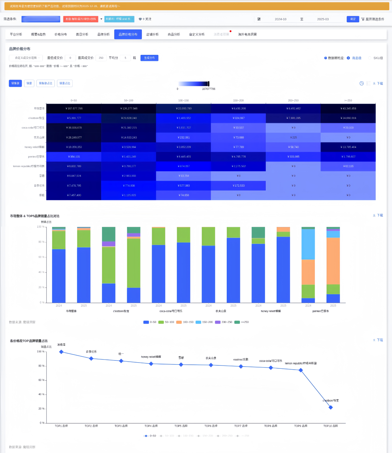The image size is (392, 453).
Task: Click the TOP8 coca-cola diamond data point
Action: pos(271,368)
